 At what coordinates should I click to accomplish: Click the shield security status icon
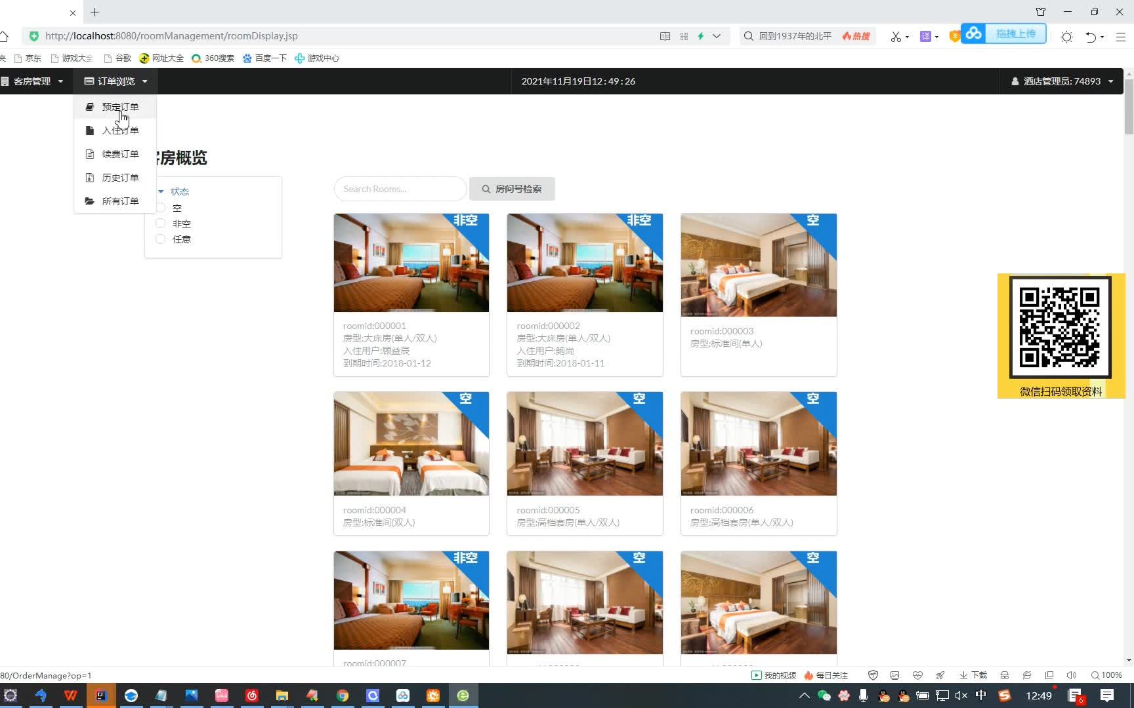[873, 675]
